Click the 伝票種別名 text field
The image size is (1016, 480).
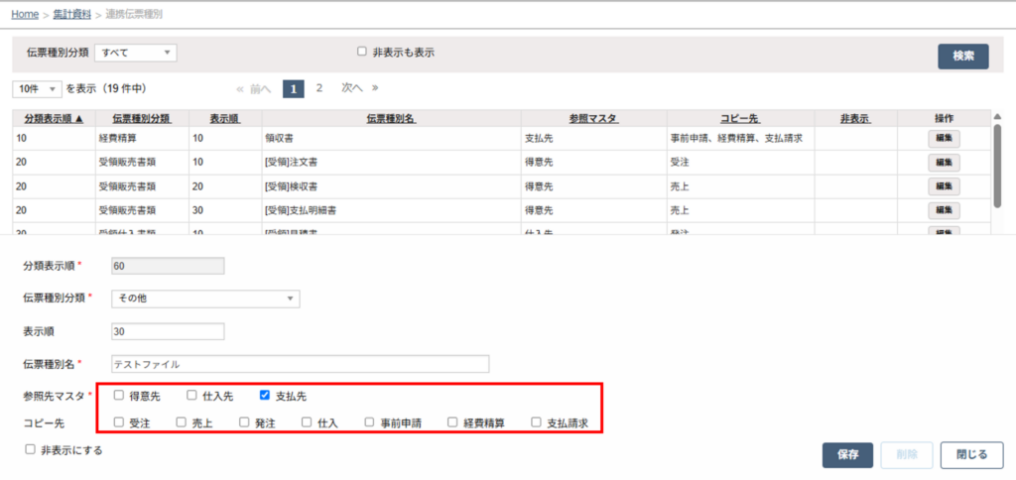point(300,364)
